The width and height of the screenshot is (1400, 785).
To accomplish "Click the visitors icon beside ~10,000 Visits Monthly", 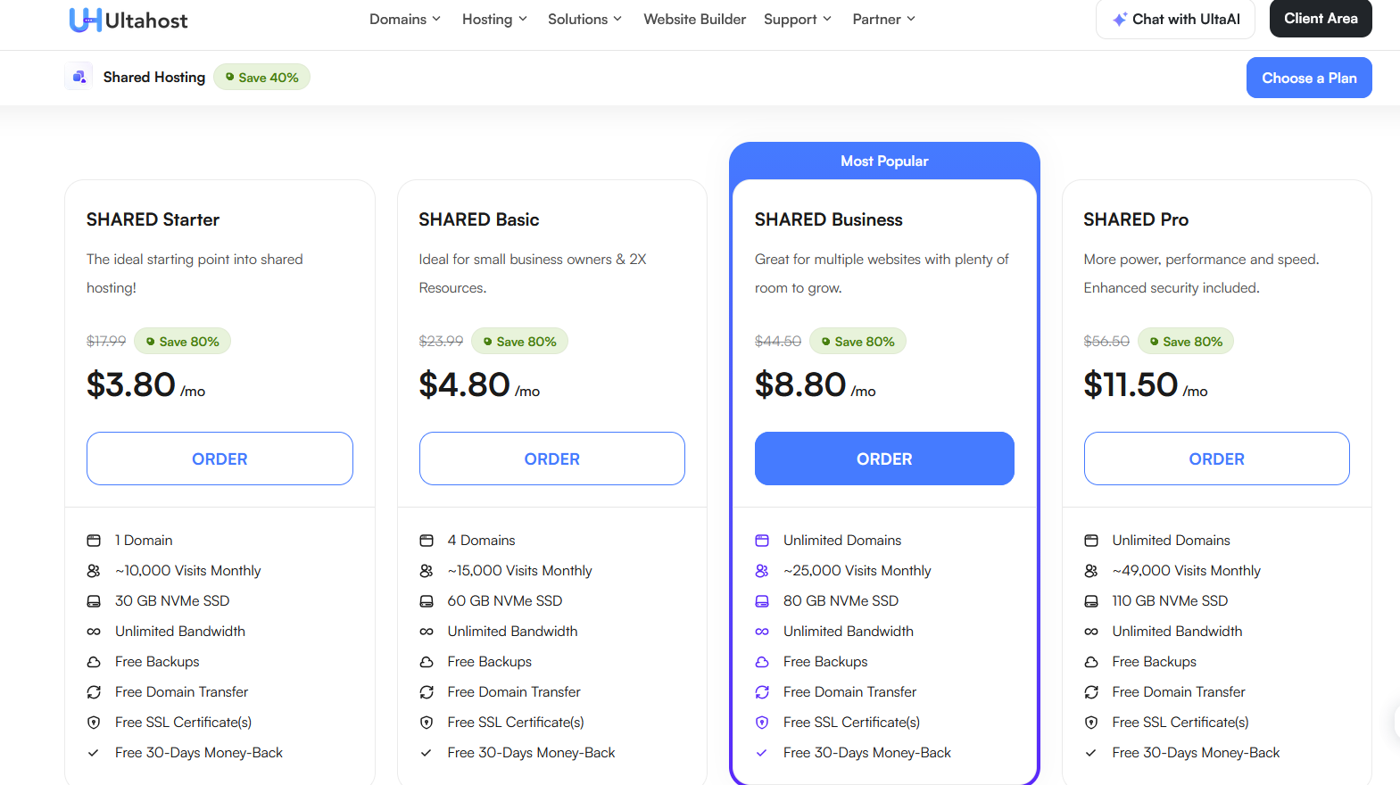I will click(94, 571).
